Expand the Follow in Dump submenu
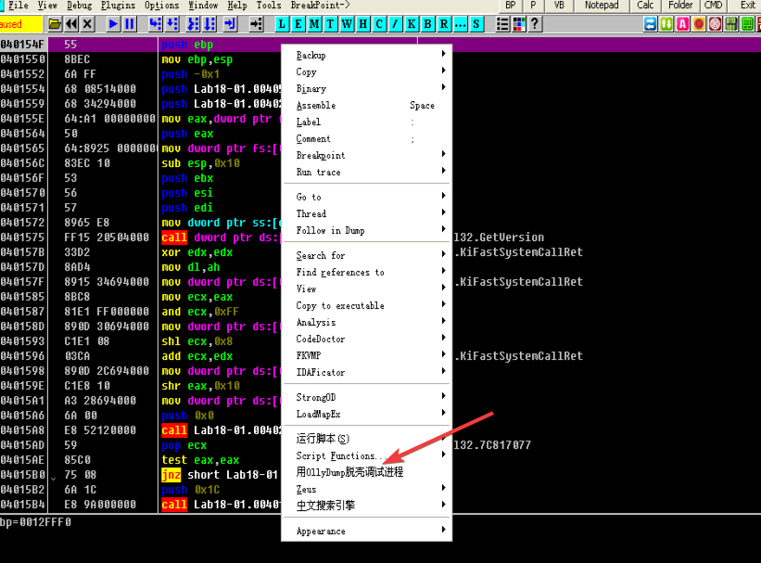Screen dimensions: 761x563 pyautogui.click(x=367, y=230)
